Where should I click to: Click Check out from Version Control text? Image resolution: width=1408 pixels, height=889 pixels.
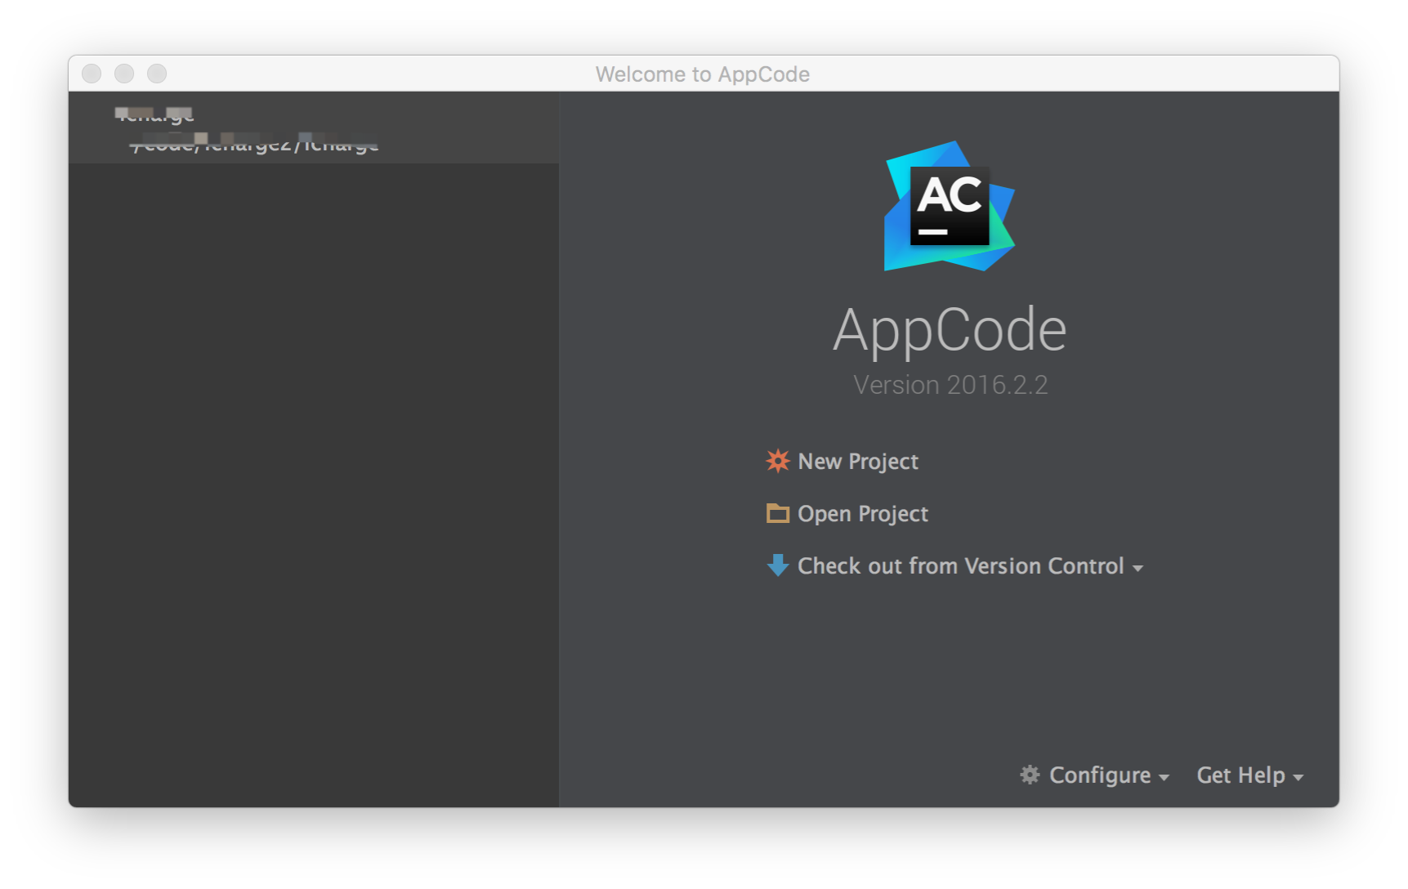point(960,565)
